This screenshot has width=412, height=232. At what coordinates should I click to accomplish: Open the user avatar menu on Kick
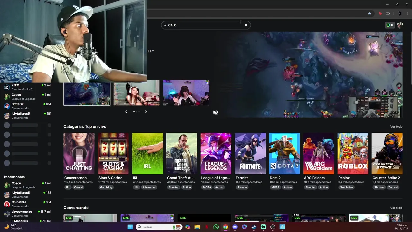(400, 25)
